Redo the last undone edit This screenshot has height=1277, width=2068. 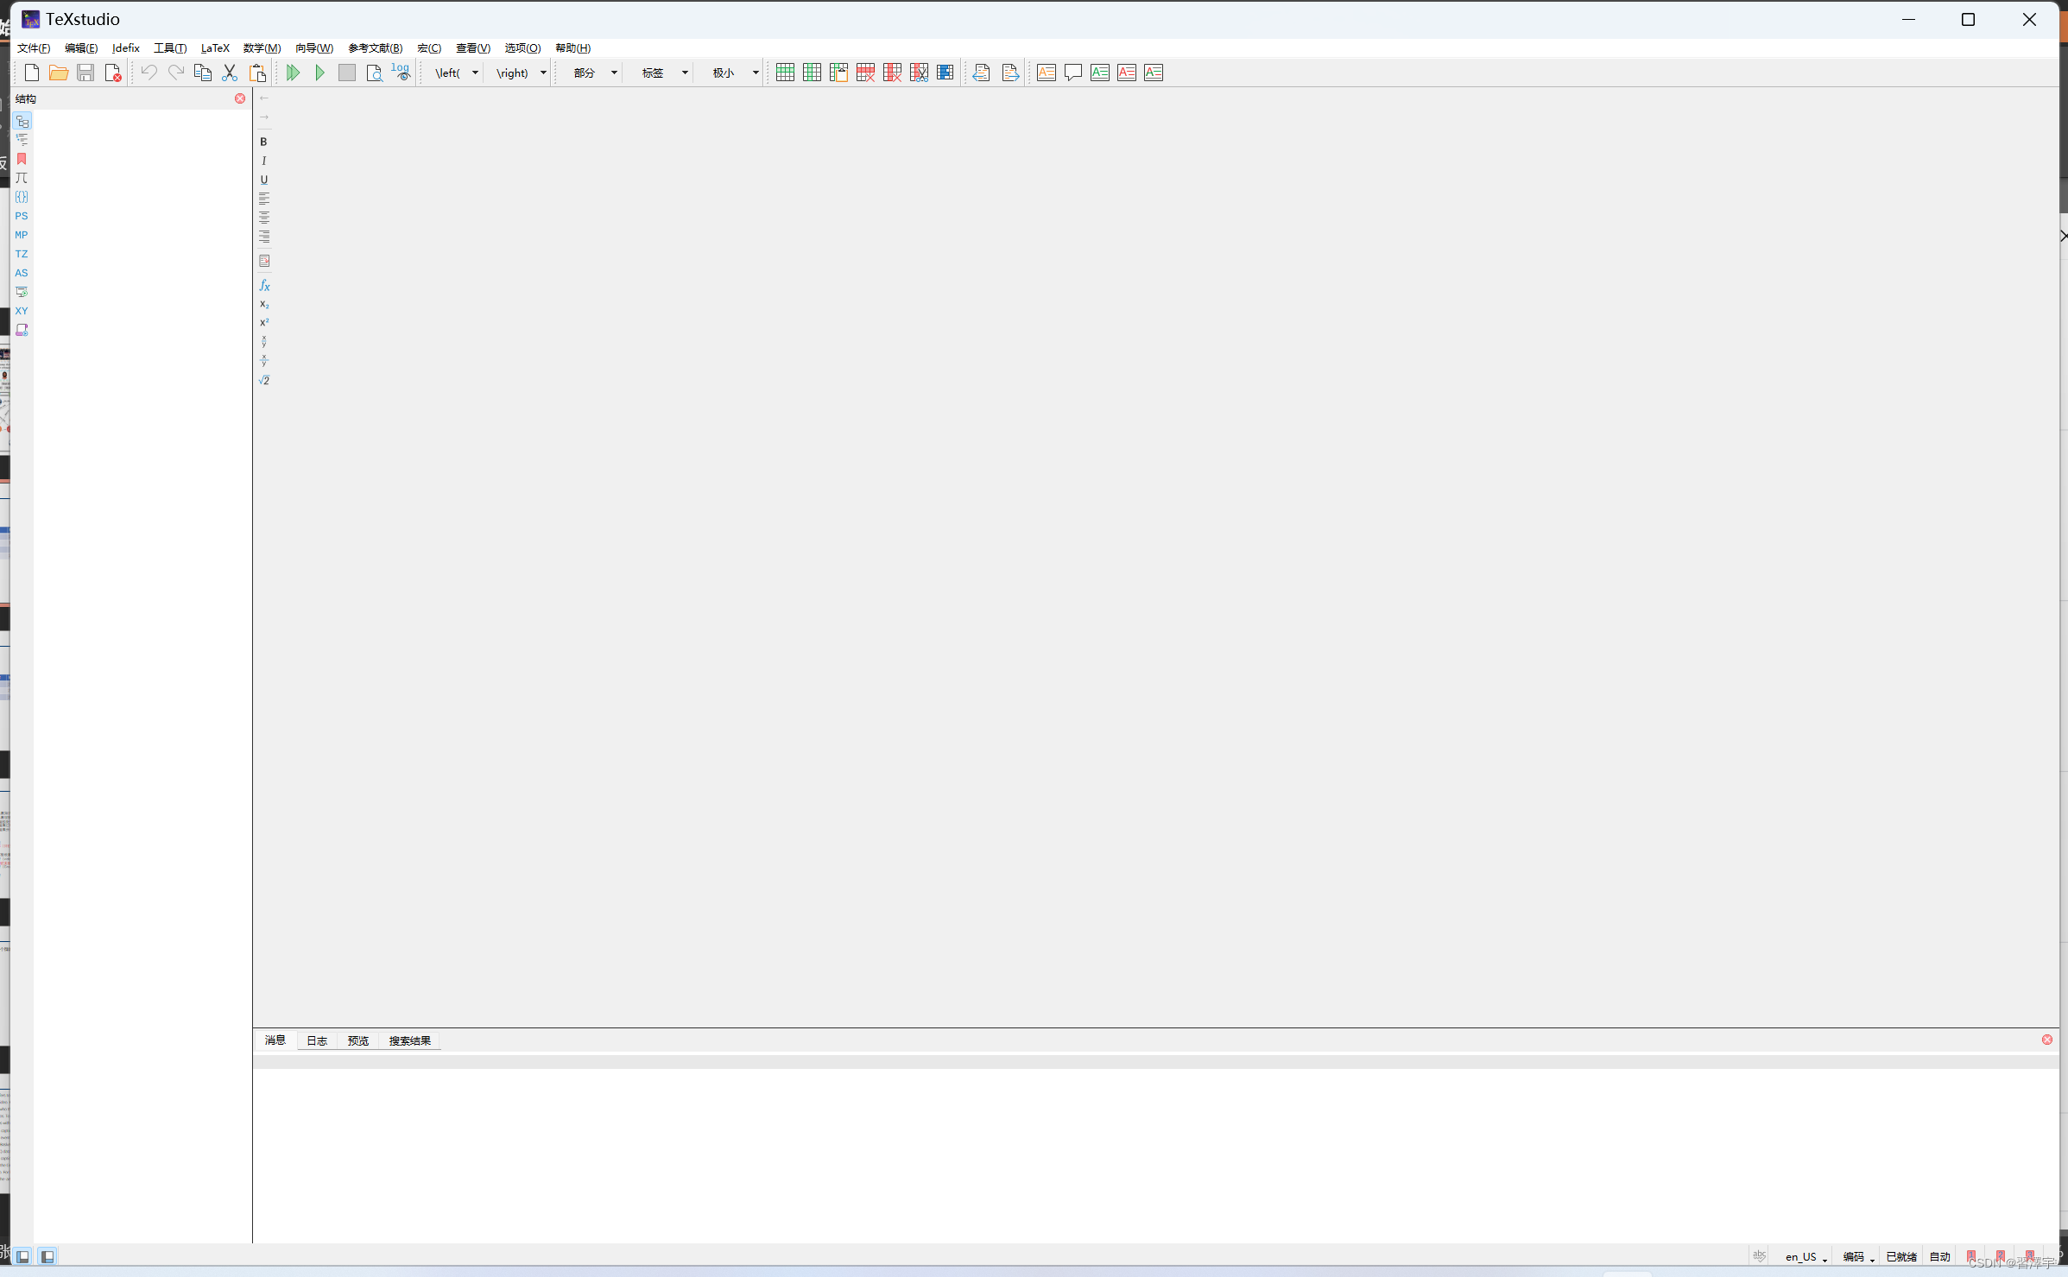point(175,73)
